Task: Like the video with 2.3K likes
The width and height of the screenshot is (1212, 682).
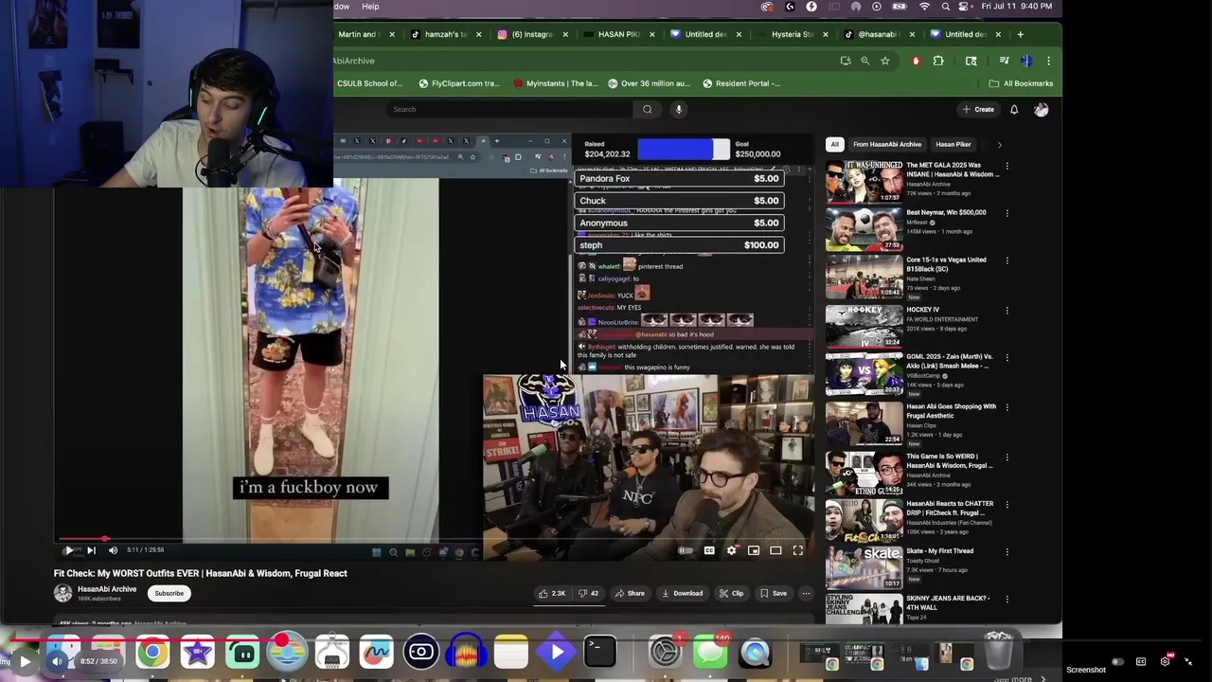Action: click(x=552, y=593)
